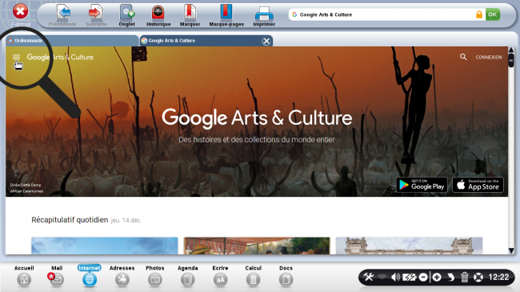Viewport: 520px width, 292px height.
Task: Open the Dinka Cattle Camp caption link
Action: (26, 185)
